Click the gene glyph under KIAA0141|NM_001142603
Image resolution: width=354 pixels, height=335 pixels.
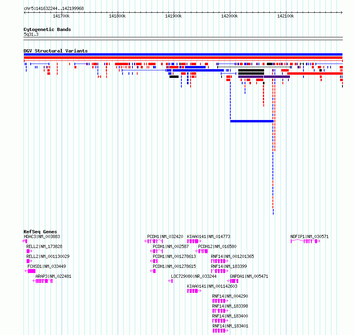pos(194,291)
